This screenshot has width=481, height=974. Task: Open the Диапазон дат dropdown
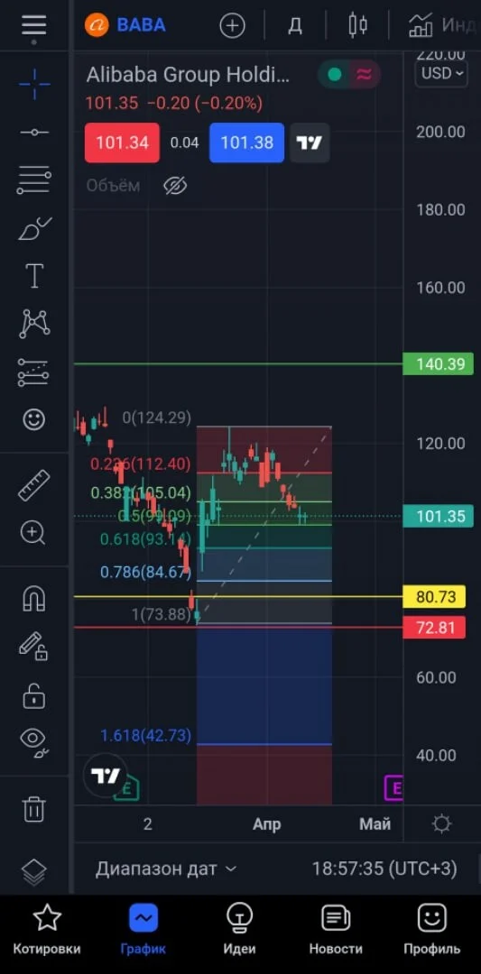coord(166,868)
